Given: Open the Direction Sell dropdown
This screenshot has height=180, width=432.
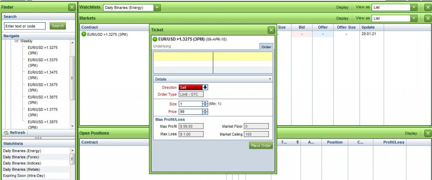Looking at the screenshot, I should tap(205, 87).
